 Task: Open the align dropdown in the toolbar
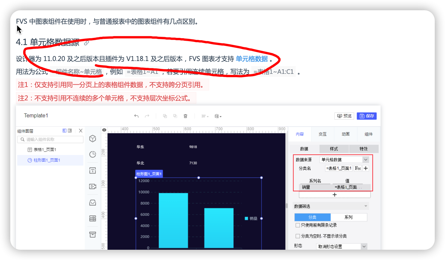(205, 116)
